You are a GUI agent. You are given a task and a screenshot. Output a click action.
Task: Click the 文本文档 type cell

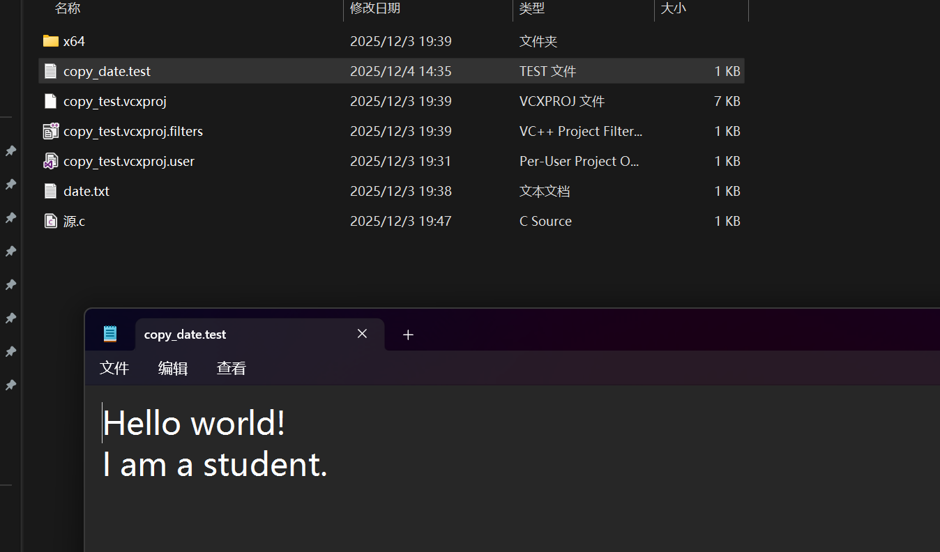pyautogui.click(x=545, y=191)
